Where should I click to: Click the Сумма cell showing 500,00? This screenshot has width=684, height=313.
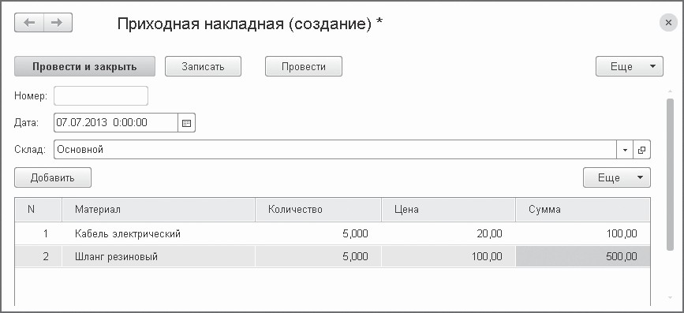click(x=583, y=257)
